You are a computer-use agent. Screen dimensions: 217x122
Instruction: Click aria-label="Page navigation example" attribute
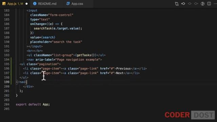pyautogui.click(x=68, y=60)
